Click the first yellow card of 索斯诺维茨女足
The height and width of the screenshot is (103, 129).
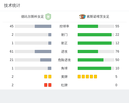(79, 77)
